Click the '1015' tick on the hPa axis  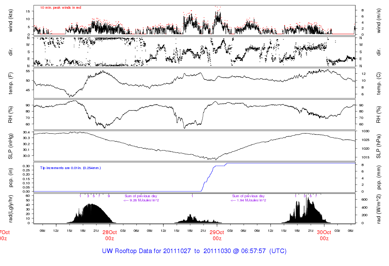[x=366, y=157]
